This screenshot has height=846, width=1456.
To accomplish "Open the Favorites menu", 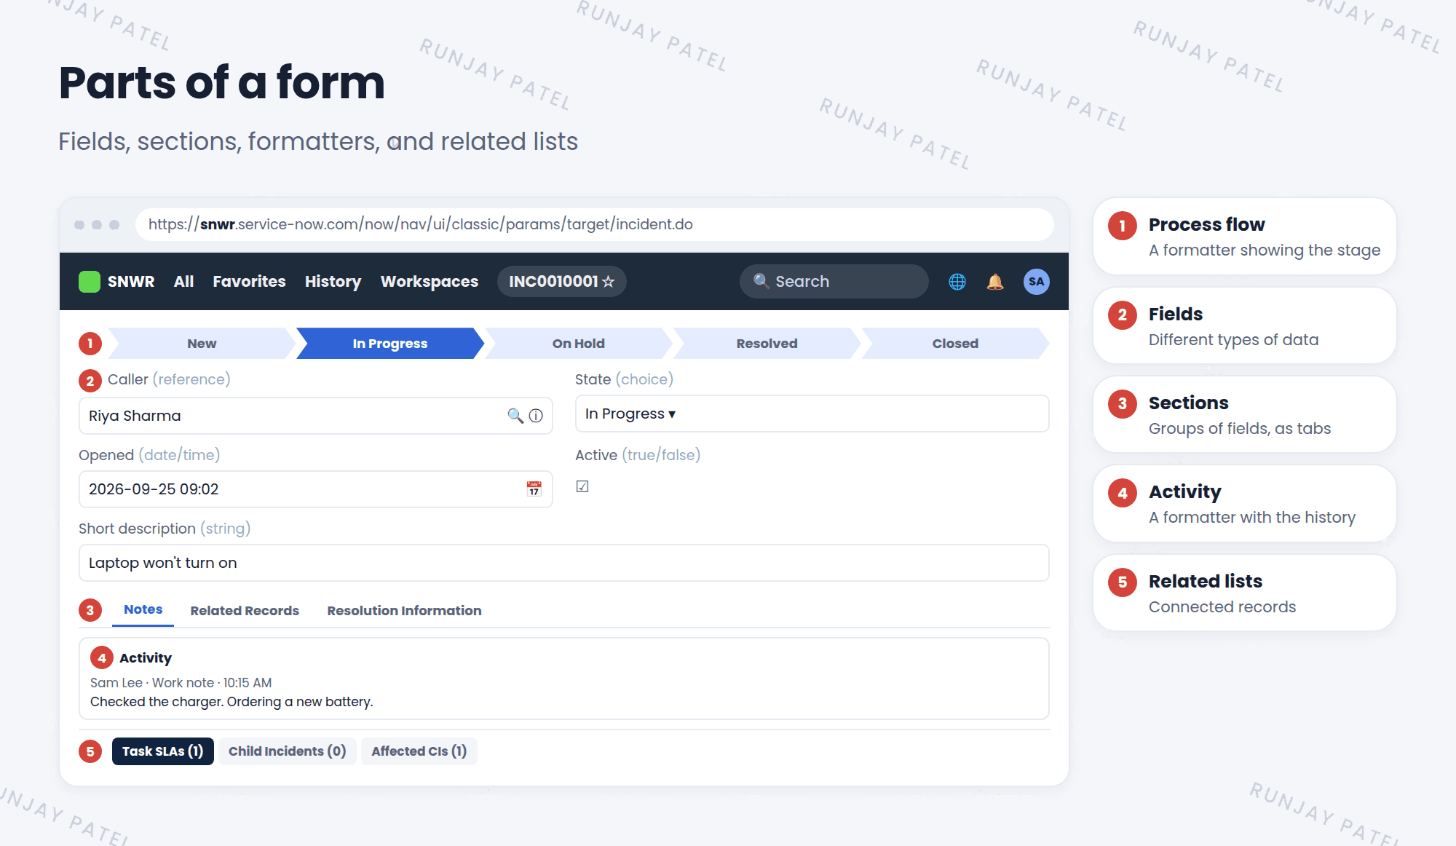I will tap(249, 282).
